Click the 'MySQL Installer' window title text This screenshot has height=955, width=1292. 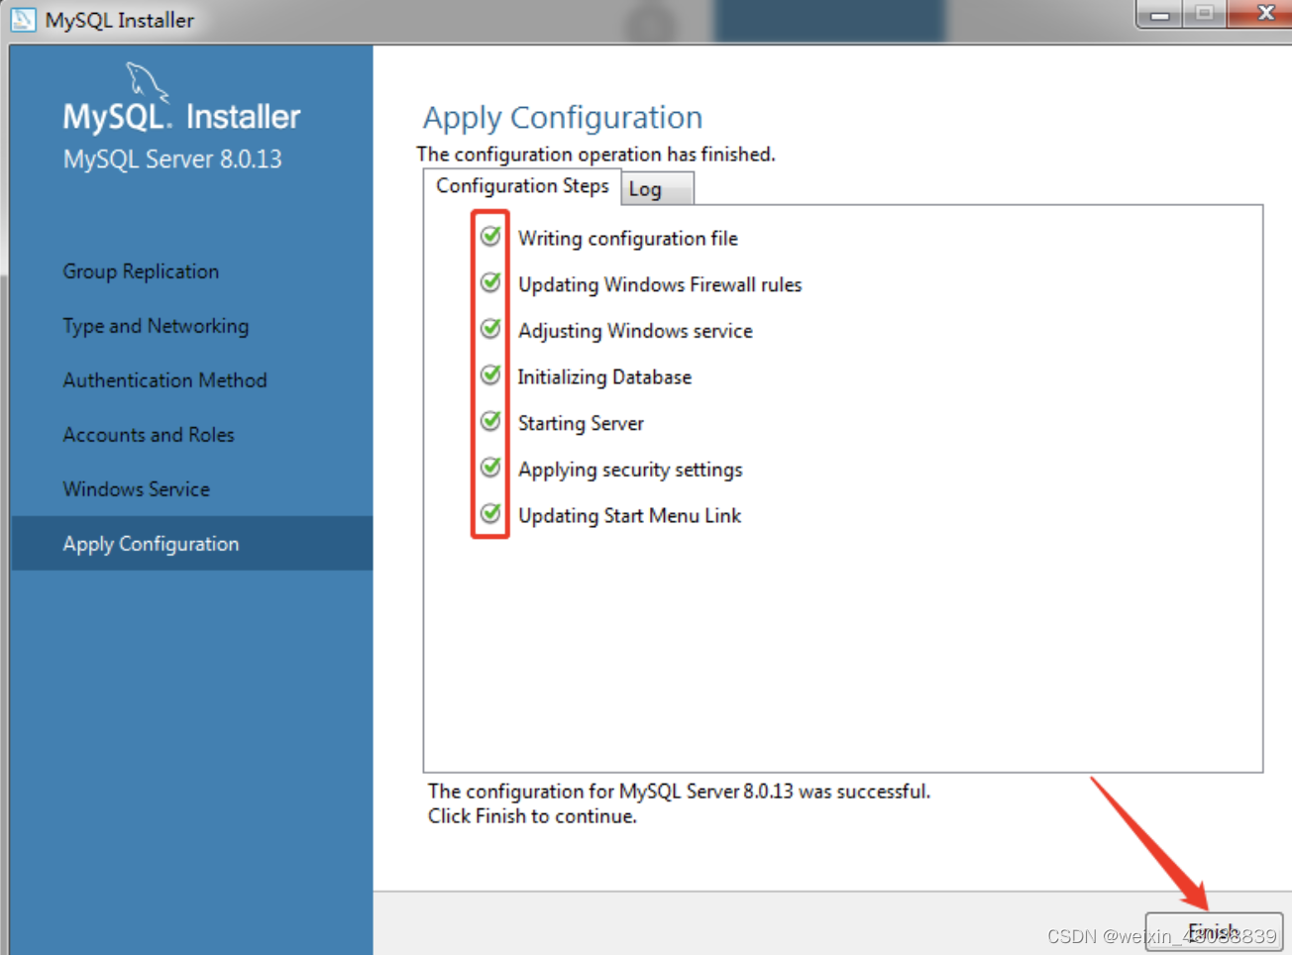click(119, 20)
